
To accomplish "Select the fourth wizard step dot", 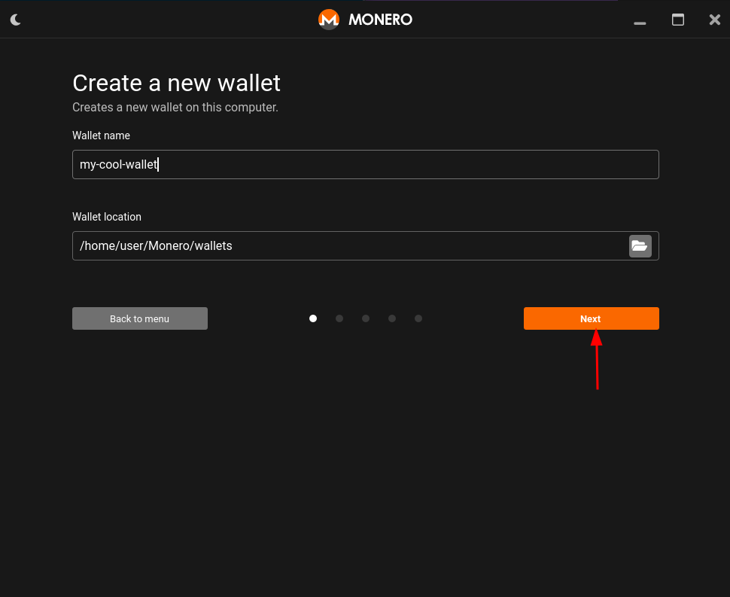I will [392, 318].
